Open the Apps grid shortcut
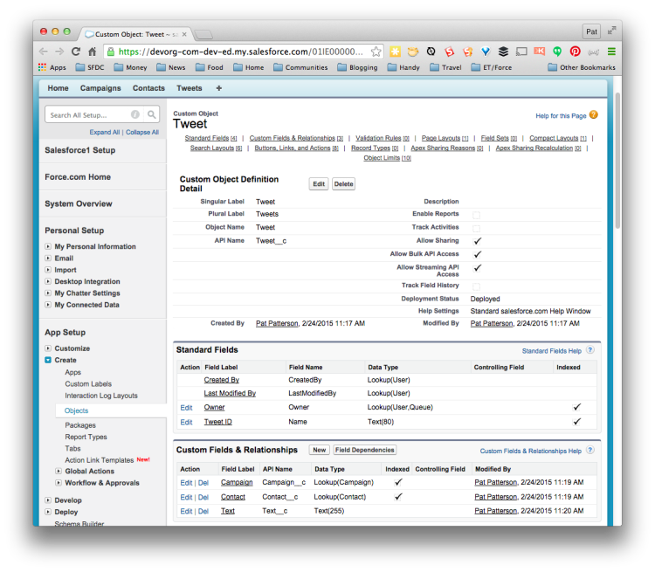This screenshot has height=572, width=655. 52,67
